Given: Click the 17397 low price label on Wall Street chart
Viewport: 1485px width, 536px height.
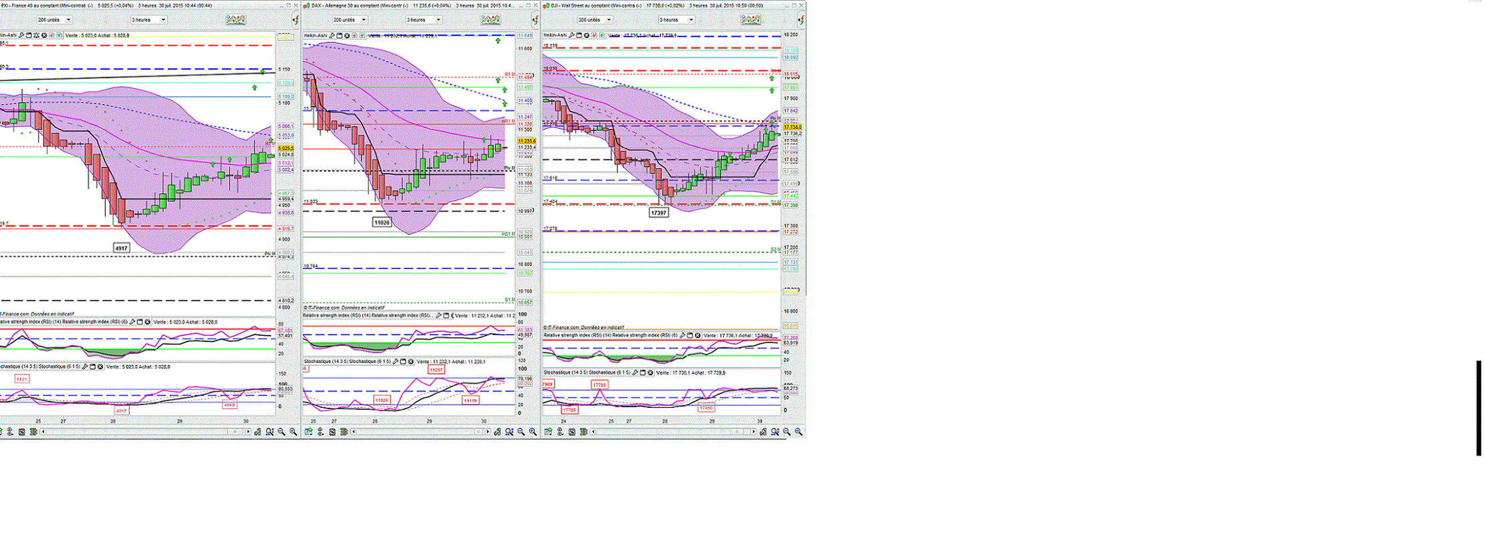Looking at the screenshot, I should point(658,212).
